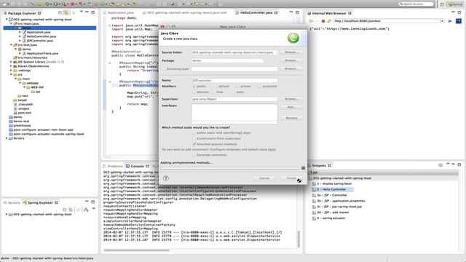Select pom.xml in Package Explorer
This screenshot has width=466, height=262.
[24, 113]
